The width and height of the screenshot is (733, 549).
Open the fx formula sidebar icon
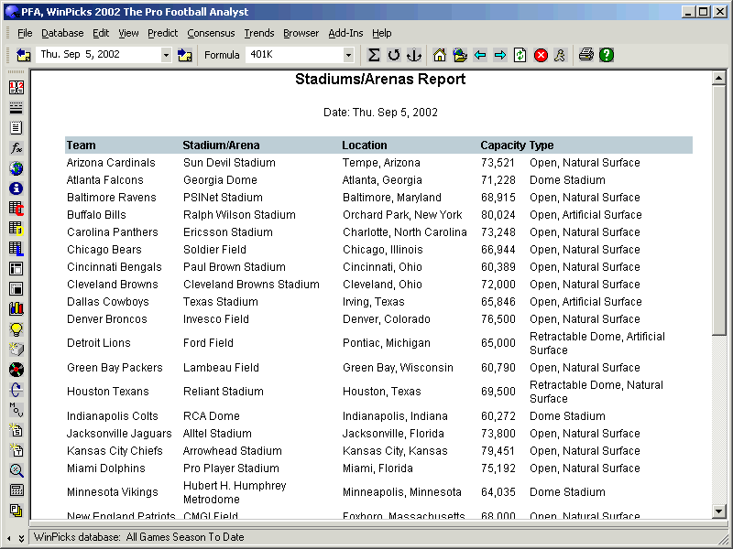[x=16, y=148]
